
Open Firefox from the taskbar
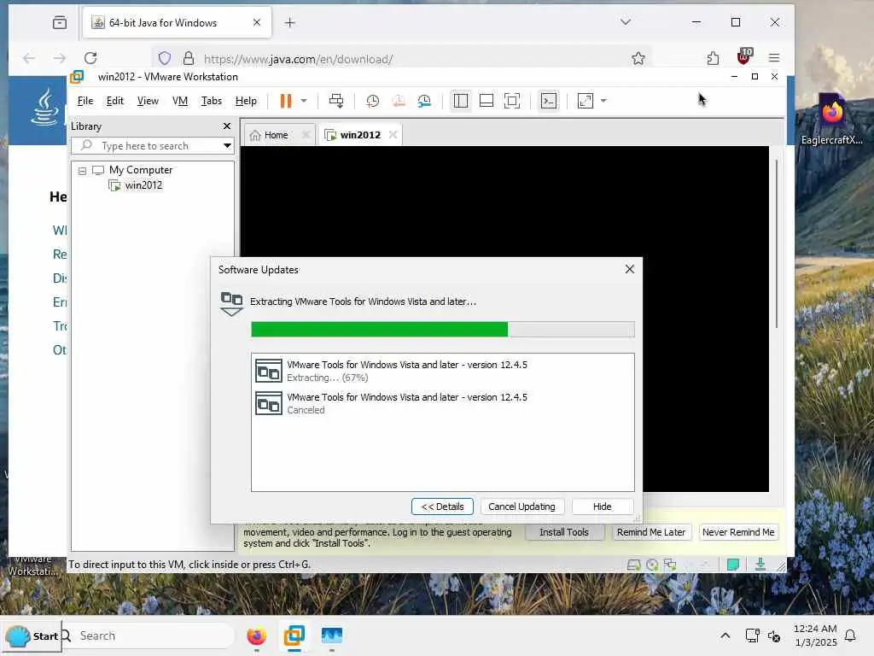[256, 635]
